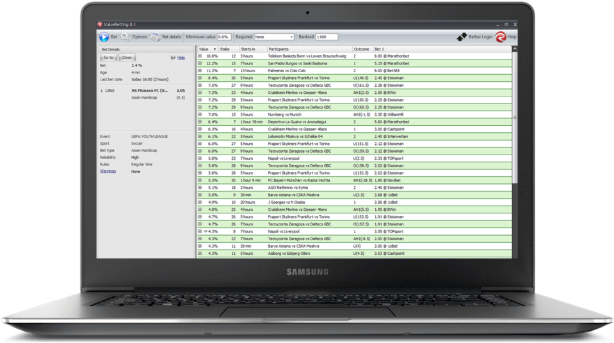Click the blue Bet play icon

tap(104, 37)
